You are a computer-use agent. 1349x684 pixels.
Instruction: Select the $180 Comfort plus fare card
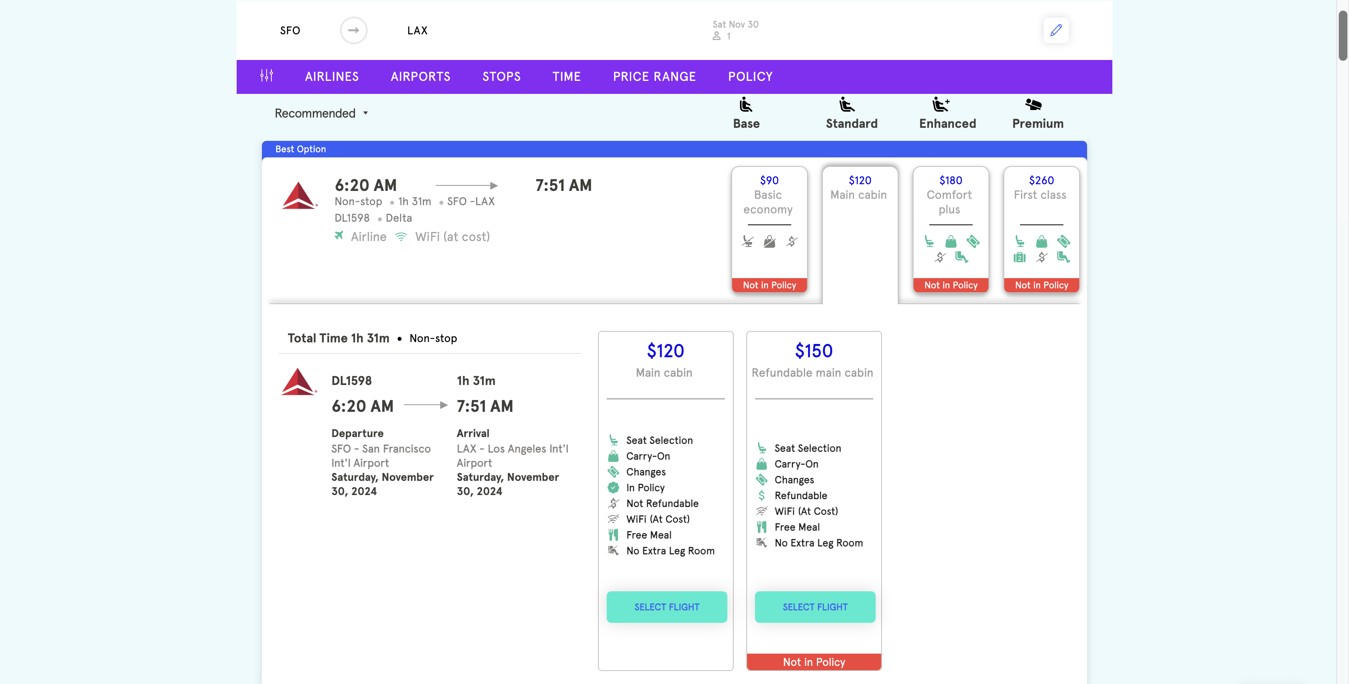click(x=950, y=229)
